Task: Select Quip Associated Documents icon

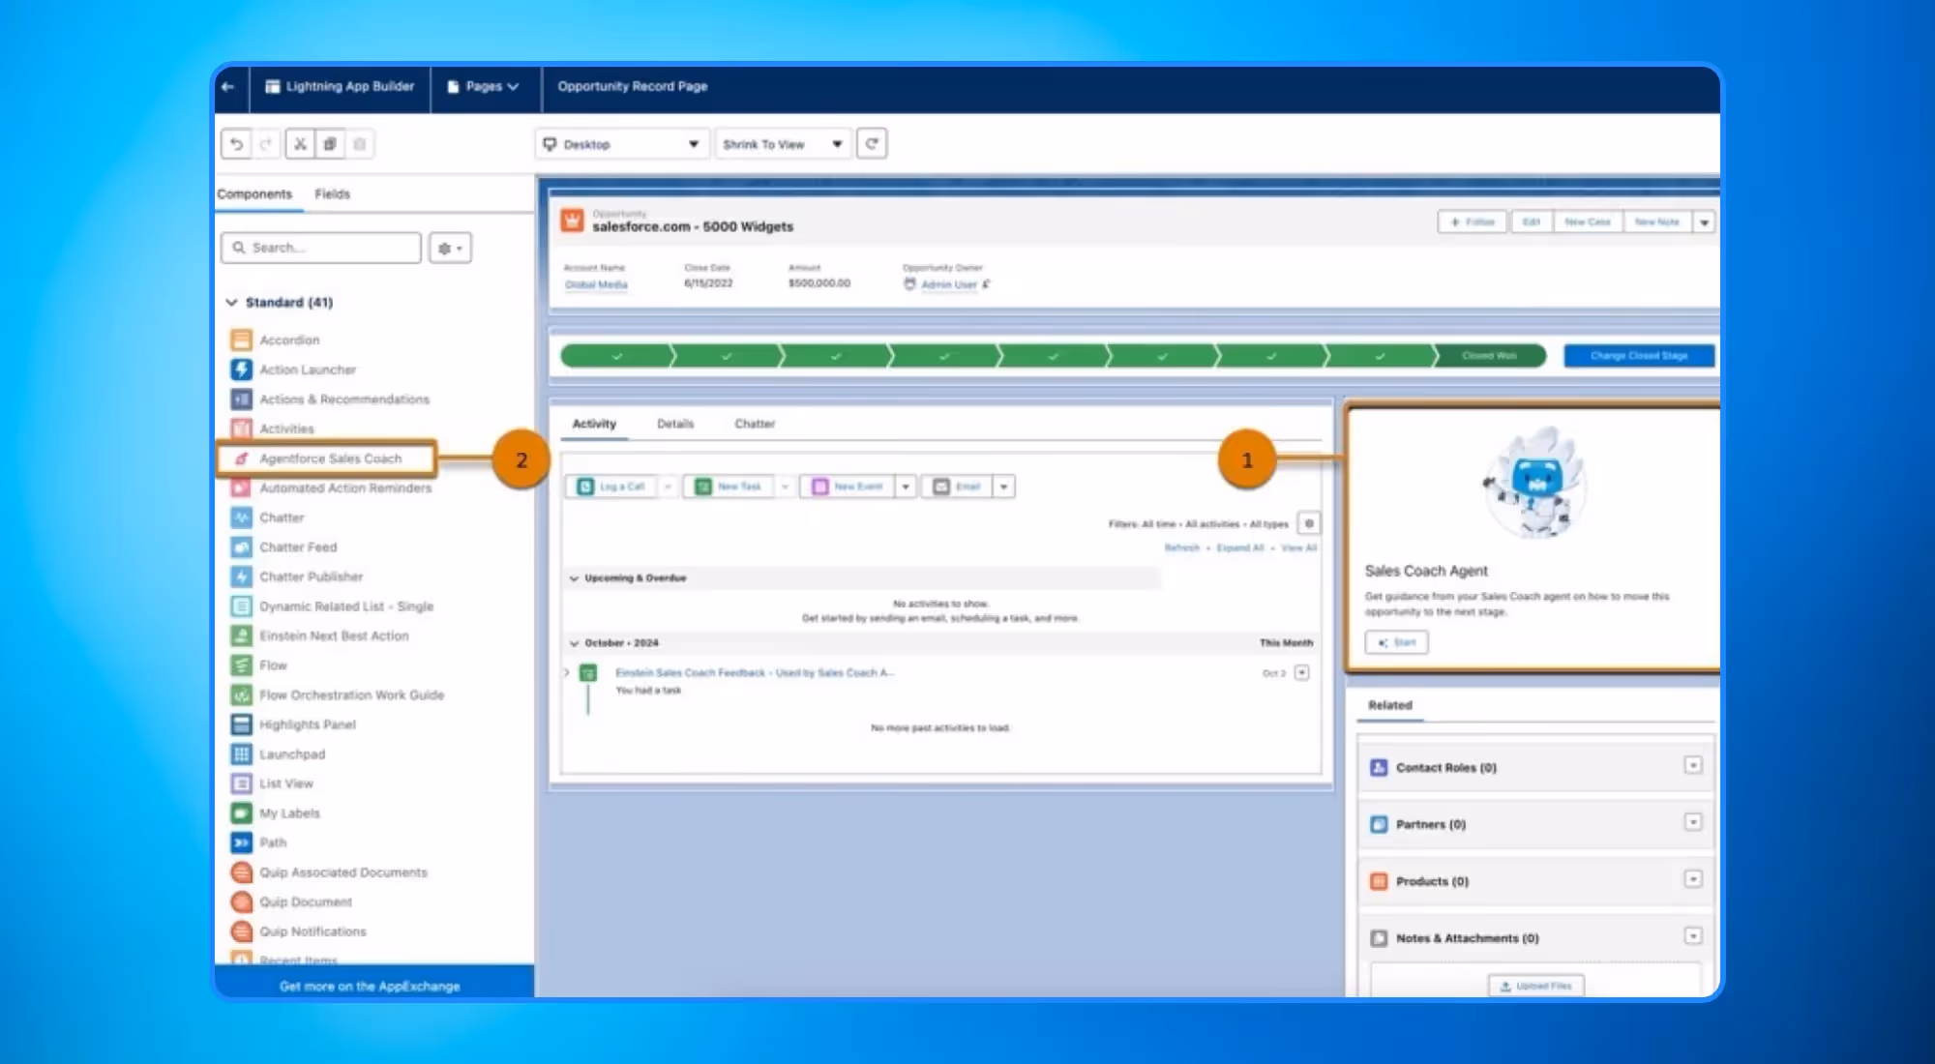Action: [241, 872]
